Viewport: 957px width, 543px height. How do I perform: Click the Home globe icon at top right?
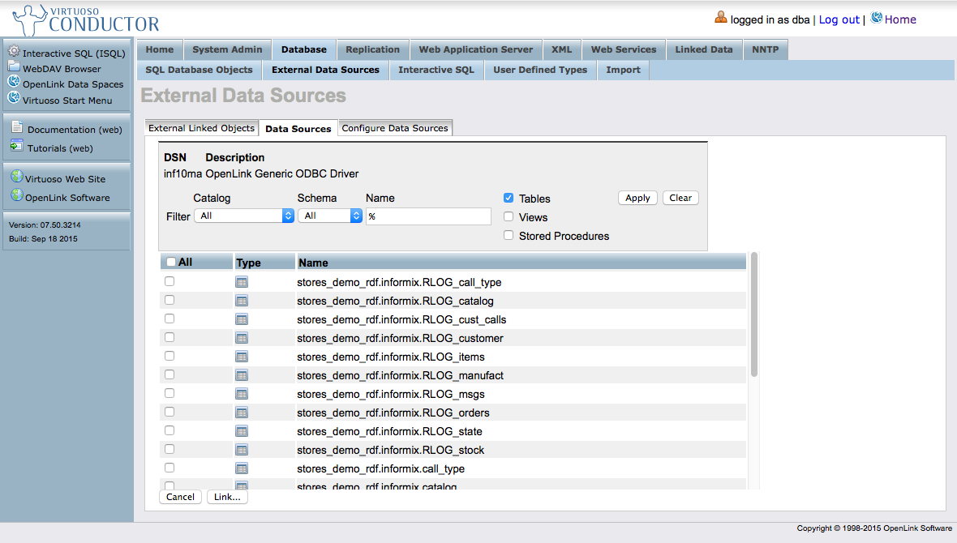(x=876, y=18)
